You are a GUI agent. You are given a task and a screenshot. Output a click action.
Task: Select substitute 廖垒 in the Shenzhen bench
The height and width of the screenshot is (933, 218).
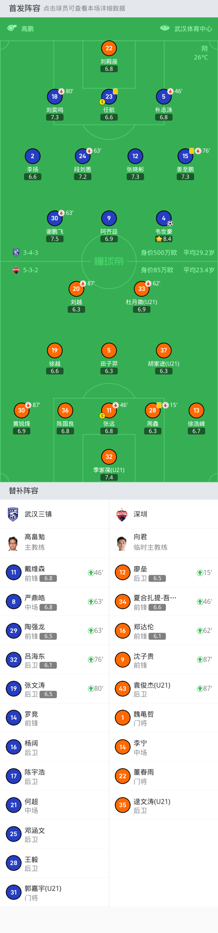click(140, 569)
